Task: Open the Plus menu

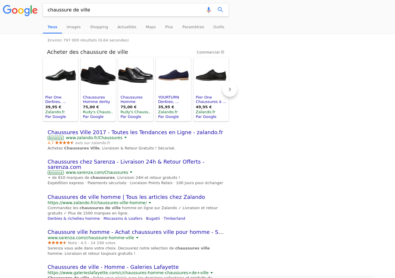Action: [x=169, y=27]
